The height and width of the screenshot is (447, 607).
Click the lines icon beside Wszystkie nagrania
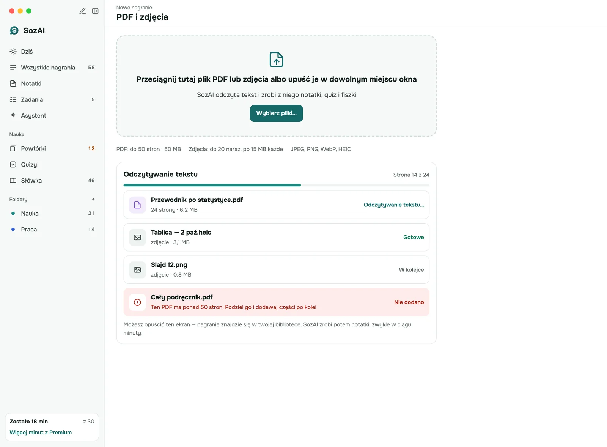(x=13, y=68)
